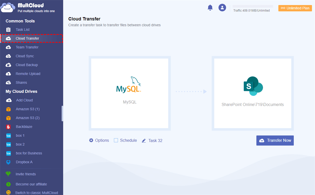The width and height of the screenshot is (315, 195).
Task: Click the box 1 drive icon
Action: (9, 136)
